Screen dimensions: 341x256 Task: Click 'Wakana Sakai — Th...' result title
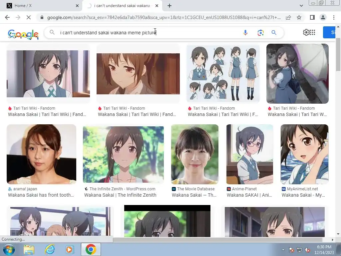point(194,195)
